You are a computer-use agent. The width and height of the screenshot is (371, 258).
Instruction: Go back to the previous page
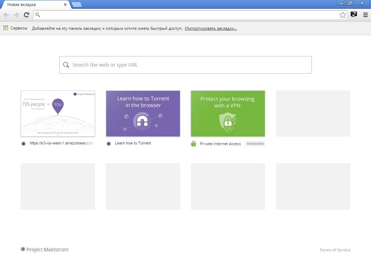(6, 15)
